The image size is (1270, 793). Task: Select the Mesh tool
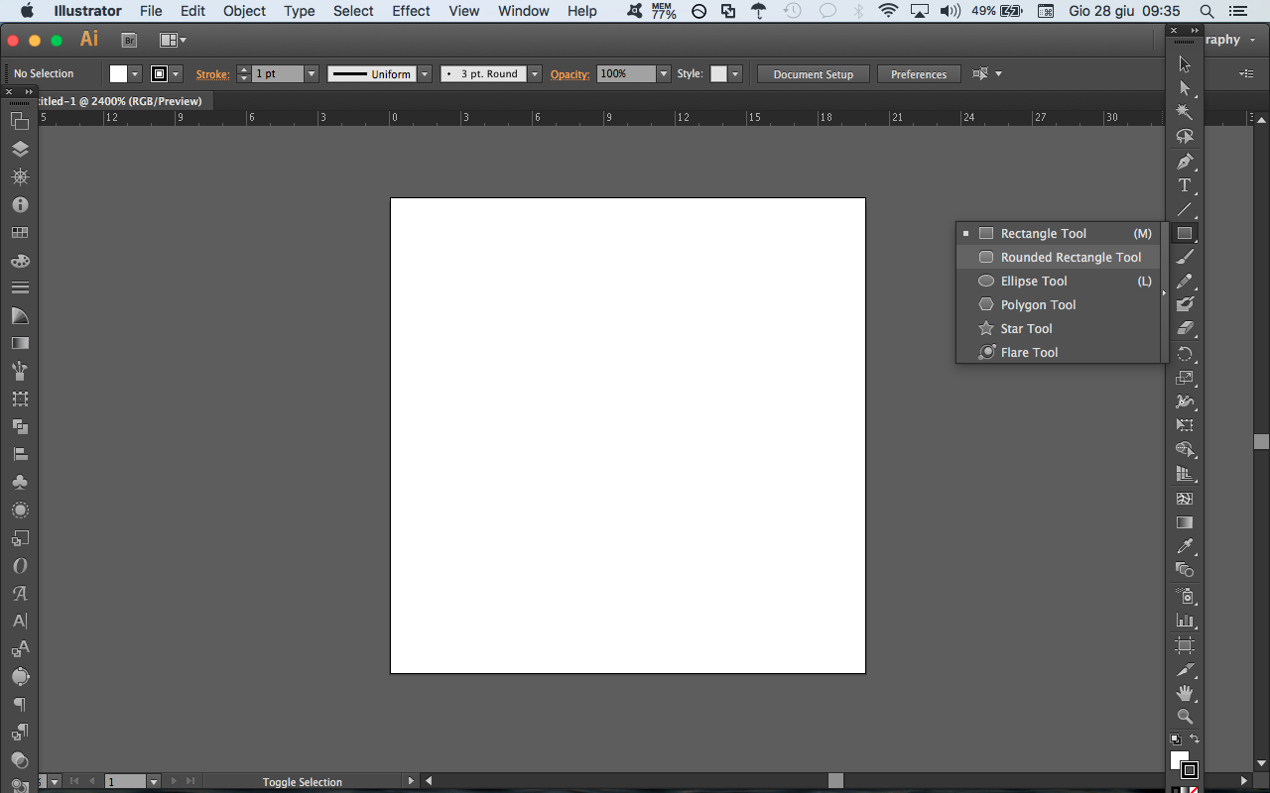1185,498
